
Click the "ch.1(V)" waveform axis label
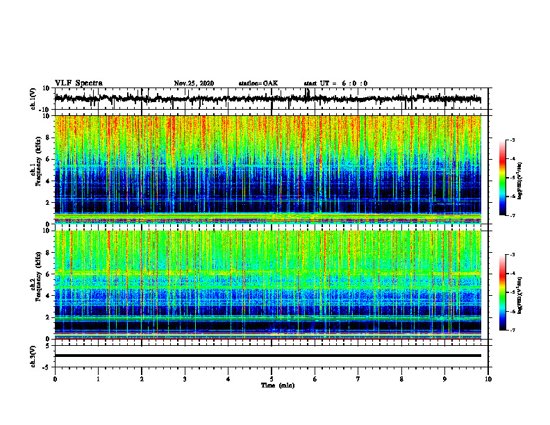click(33, 99)
